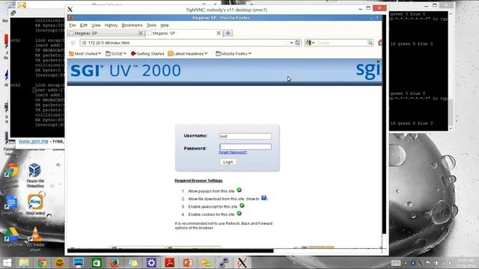Open Chrome from the taskbar
This screenshot has height=269, width=479.
pyautogui.click(x=42, y=262)
